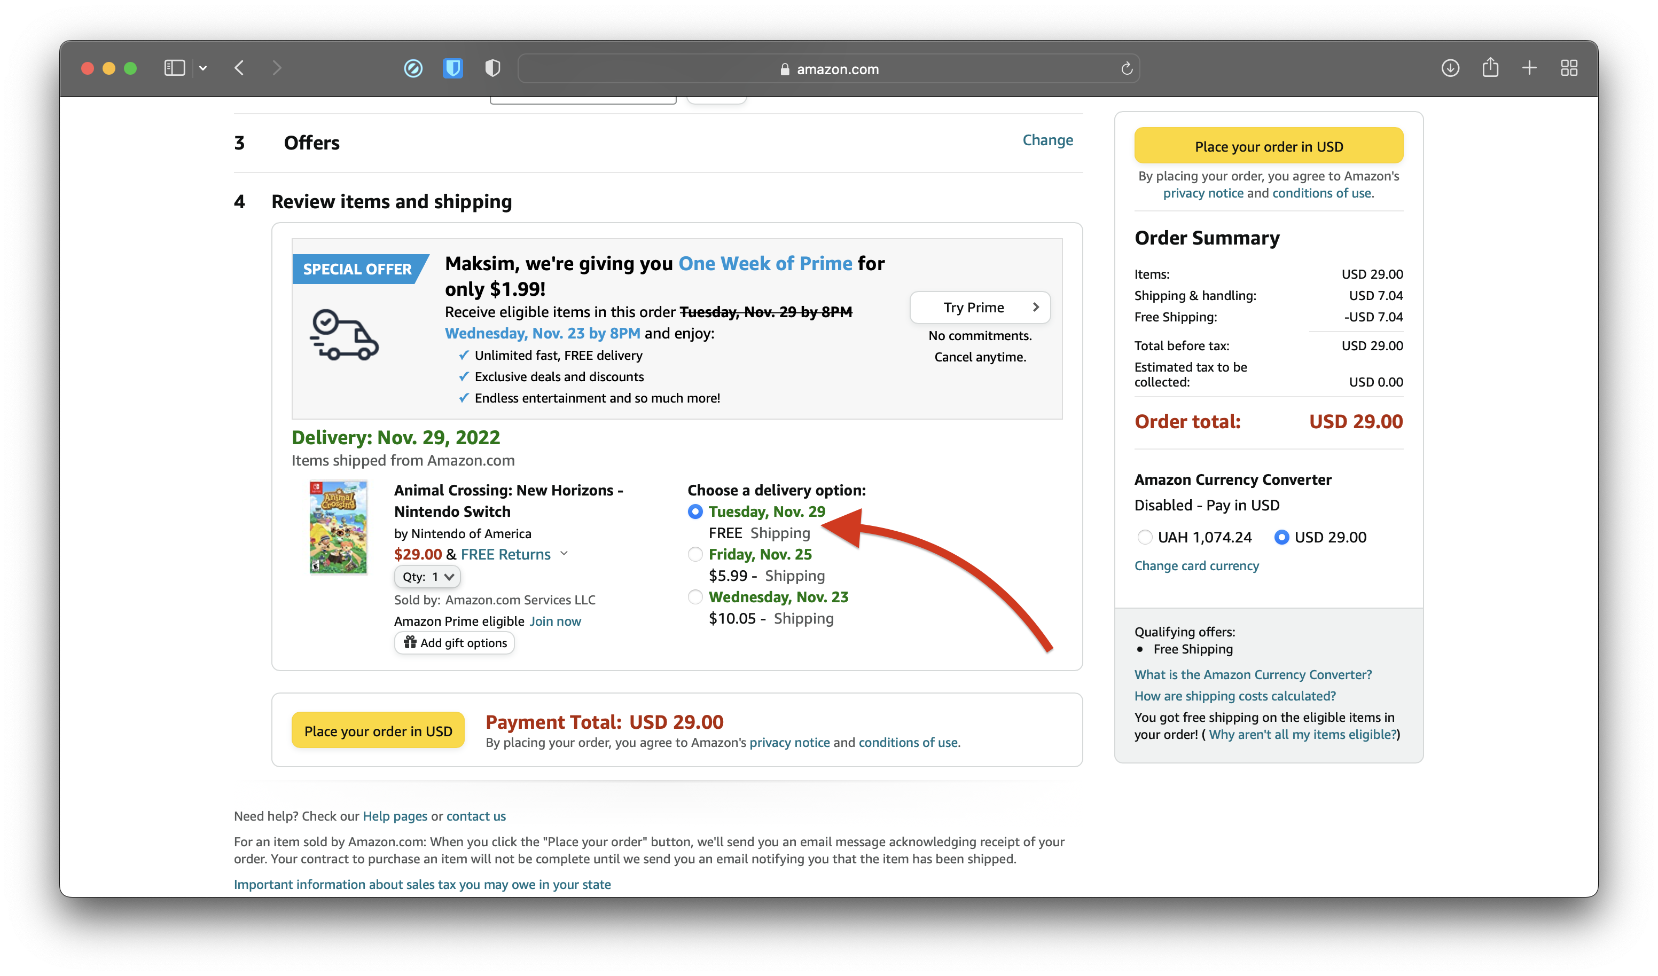Click top-right Place your order in USD
Image resolution: width=1658 pixels, height=976 pixels.
pos(1269,146)
